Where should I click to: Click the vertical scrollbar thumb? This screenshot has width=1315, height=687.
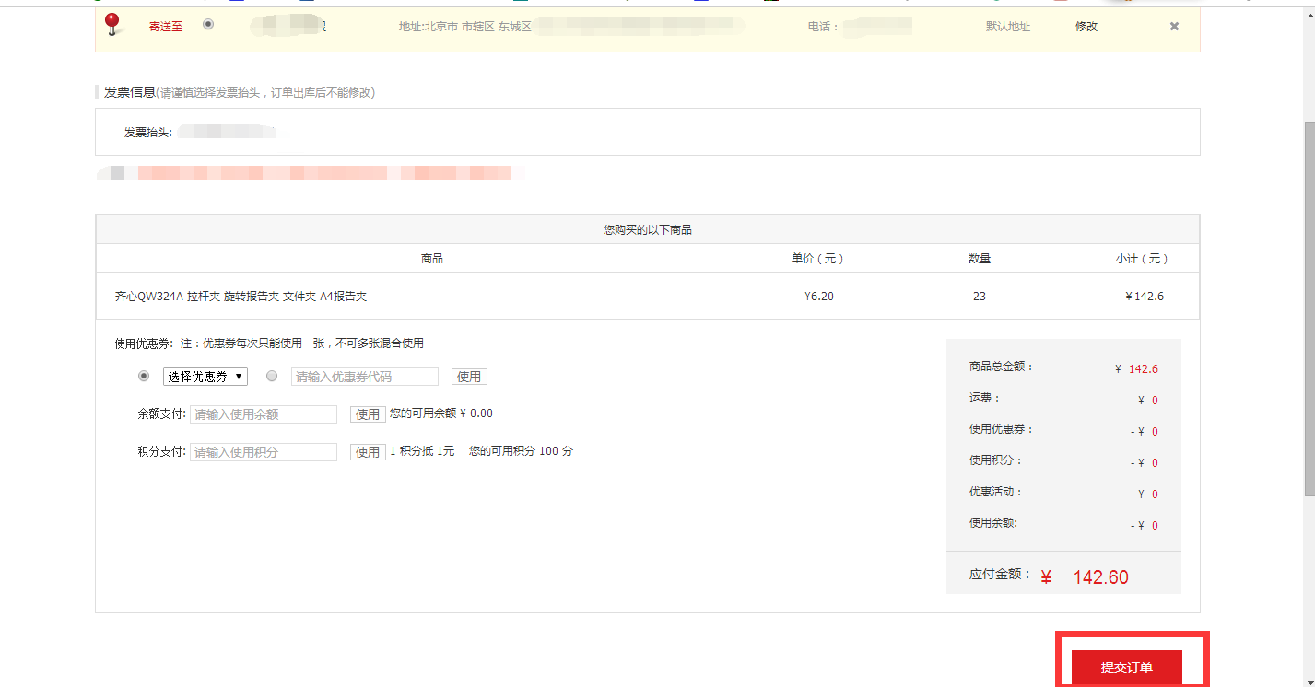click(1308, 309)
